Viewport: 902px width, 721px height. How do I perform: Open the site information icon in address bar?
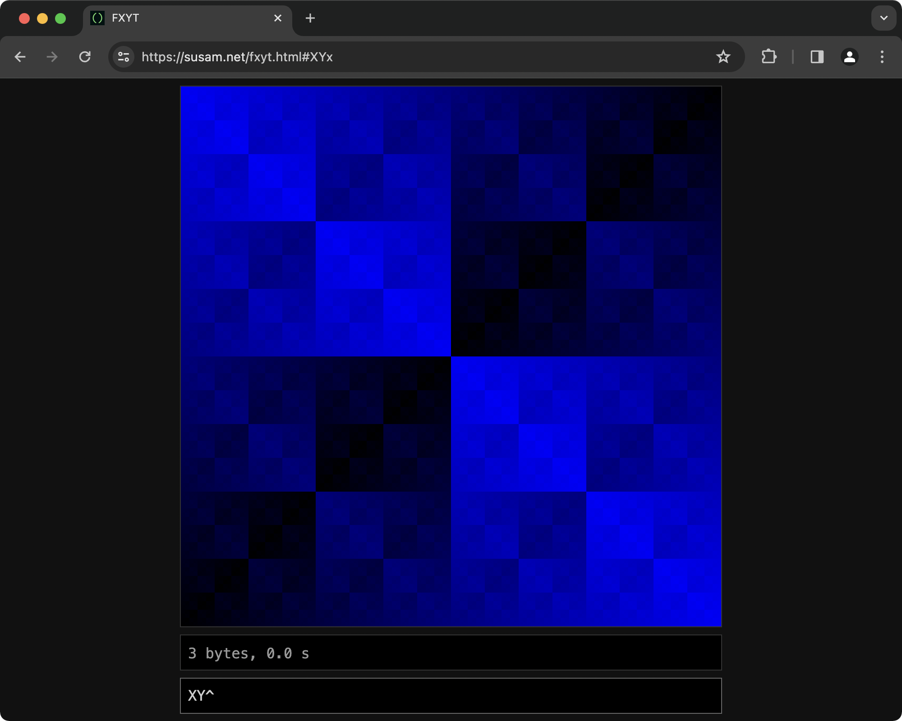pos(123,57)
